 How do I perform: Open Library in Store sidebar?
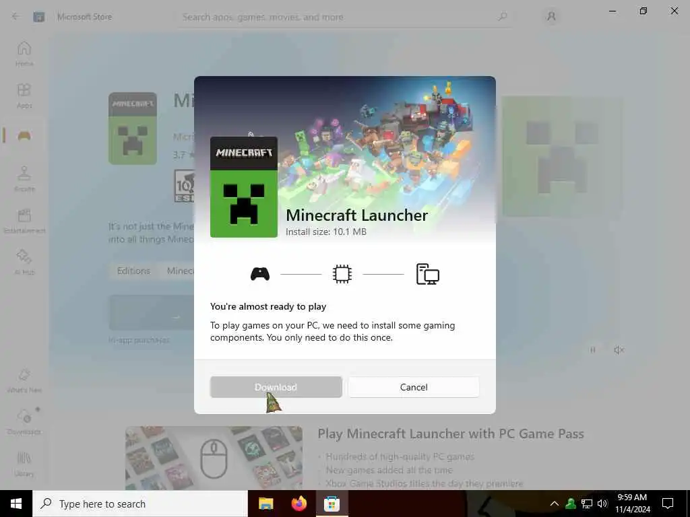(24, 464)
